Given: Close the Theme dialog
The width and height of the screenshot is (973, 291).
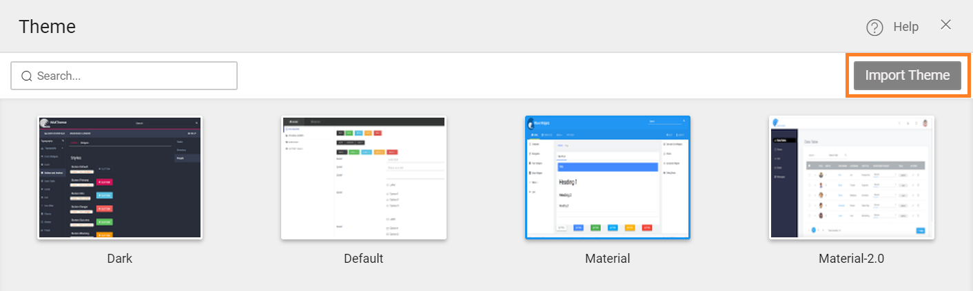Looking at the screenshot, I should tap(946, 25).
